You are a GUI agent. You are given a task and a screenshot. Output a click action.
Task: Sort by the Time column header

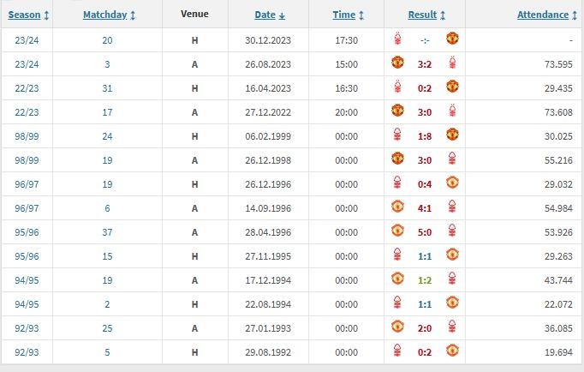pyautogui.click(x=348, y=15)
